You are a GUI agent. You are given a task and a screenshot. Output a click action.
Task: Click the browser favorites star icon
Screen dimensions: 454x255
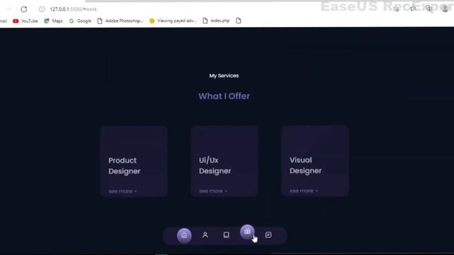pos(413,8)
